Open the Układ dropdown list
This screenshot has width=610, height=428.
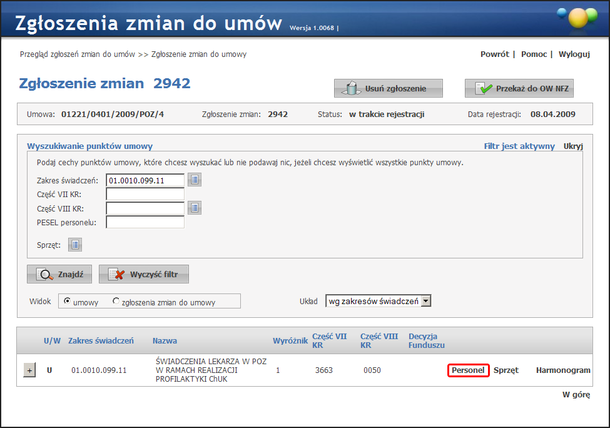tap(426, 302)
